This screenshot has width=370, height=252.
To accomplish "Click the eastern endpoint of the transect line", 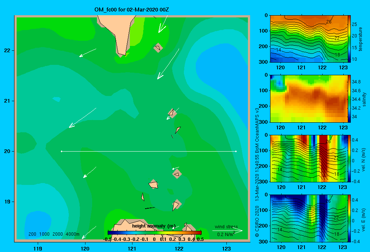I will point(236,151).
